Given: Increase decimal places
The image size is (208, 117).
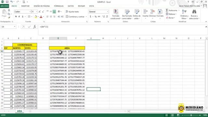Looking at the screenshot, I should [104, 17].
